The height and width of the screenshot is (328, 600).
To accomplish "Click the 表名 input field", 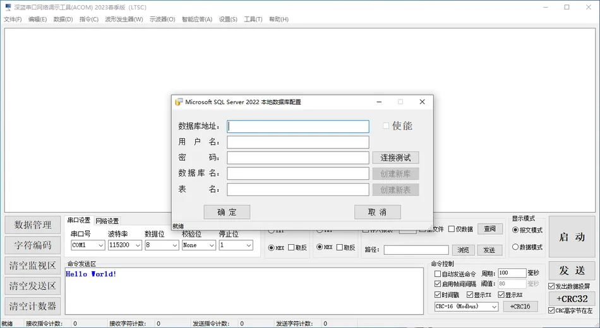I will 298,190.
